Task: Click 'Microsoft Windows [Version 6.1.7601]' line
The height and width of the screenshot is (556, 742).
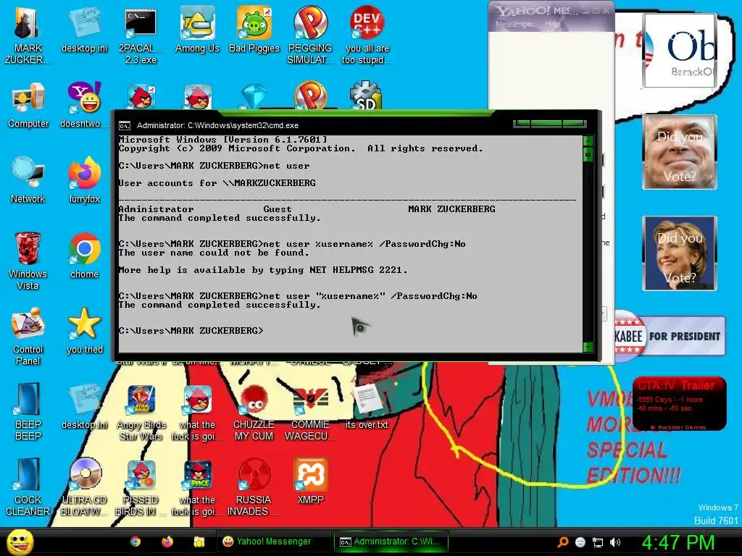Action: pyautogui.click(x=222, y=140)
